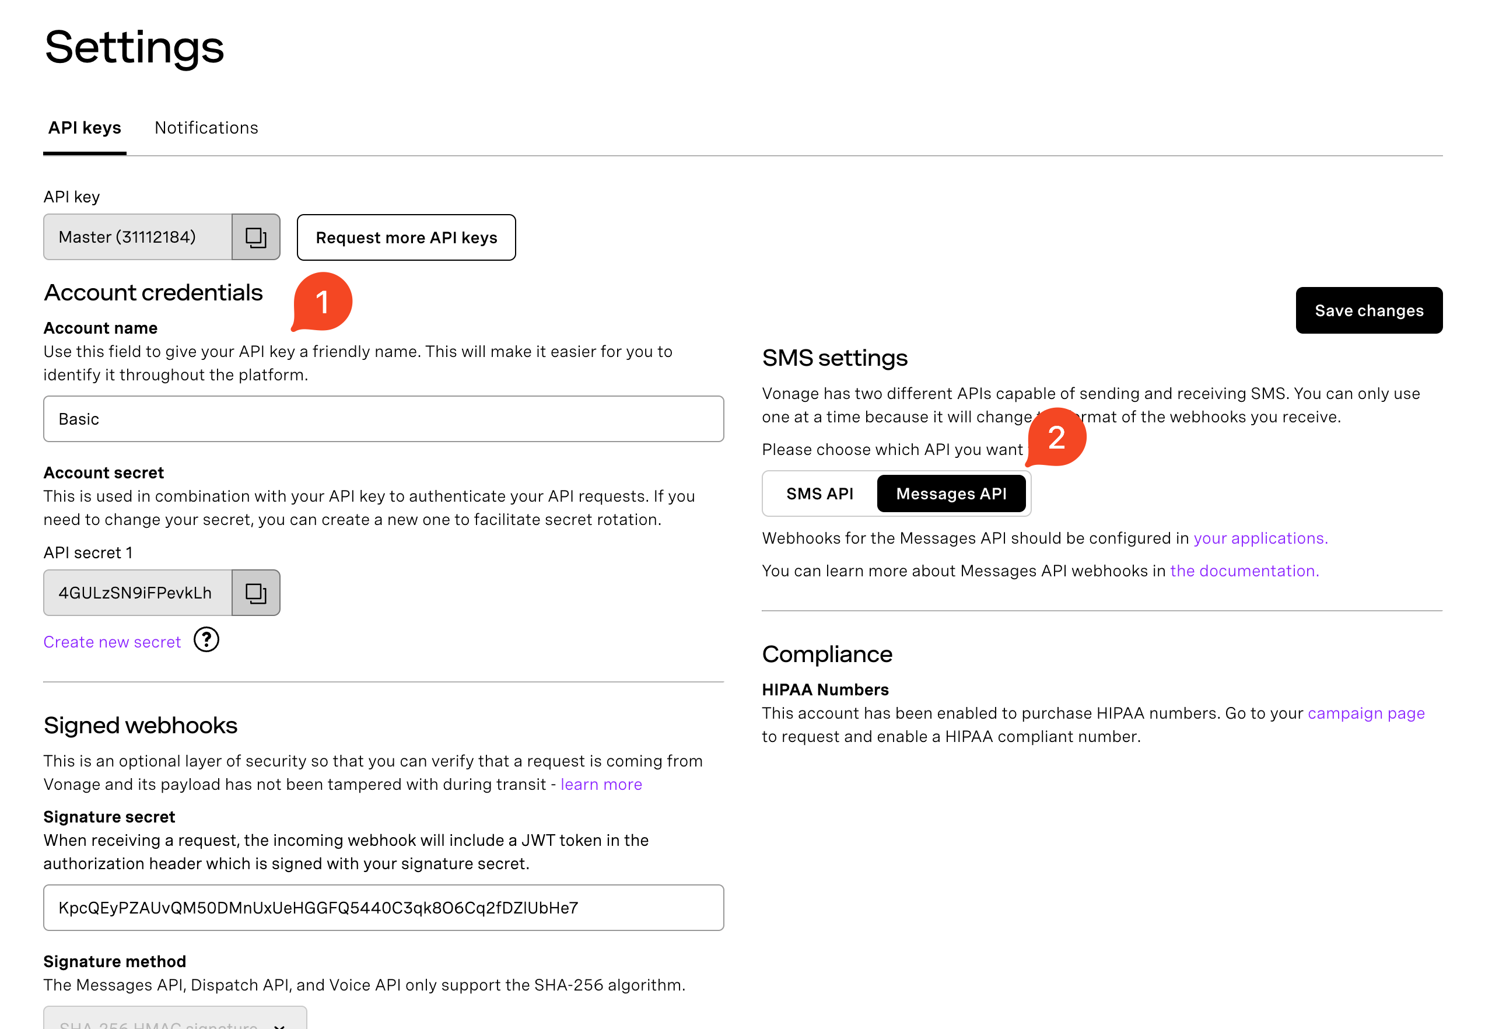Copy API secret 1 value
The width and height of the screenshot is (1499, 1029).
coord(255,593)
